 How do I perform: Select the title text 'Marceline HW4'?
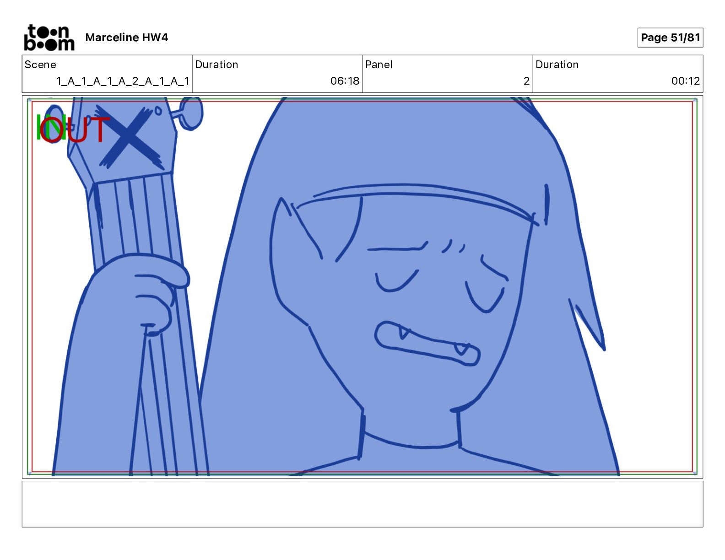point(127,38)
